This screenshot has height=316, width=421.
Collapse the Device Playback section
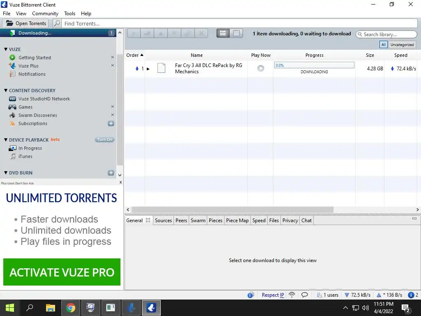[x=6, y=140]
